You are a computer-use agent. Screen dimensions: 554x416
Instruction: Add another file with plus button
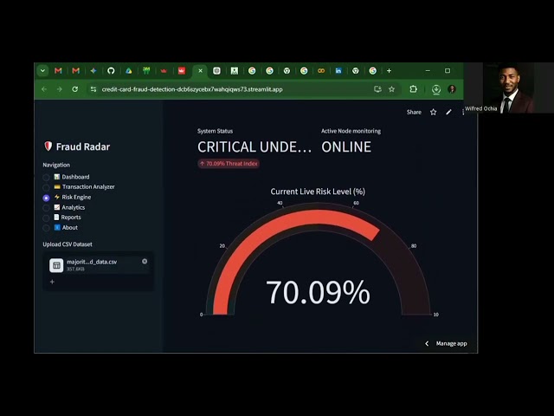(52, 282)
